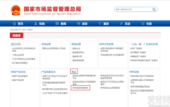Open 缺陷产品举报 link
The width and height of the screenshot is (170, 107).
[x=18, y=80]
